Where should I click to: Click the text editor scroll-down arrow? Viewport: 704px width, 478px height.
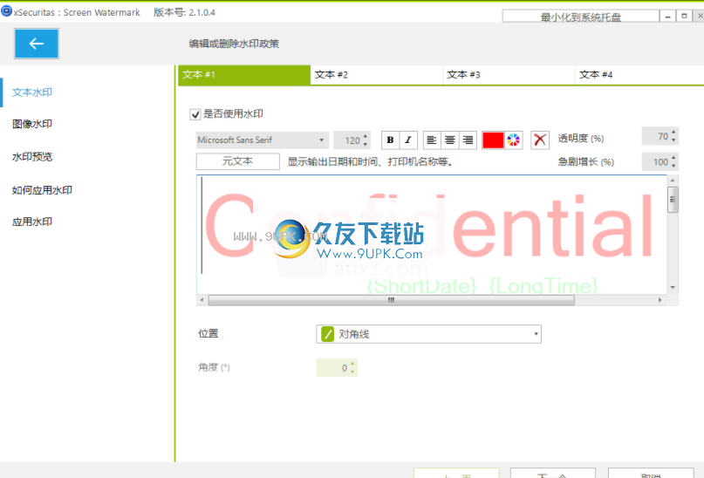[673, 287]
